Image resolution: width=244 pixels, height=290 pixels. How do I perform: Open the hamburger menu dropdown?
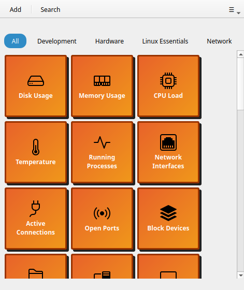point(232,10)
